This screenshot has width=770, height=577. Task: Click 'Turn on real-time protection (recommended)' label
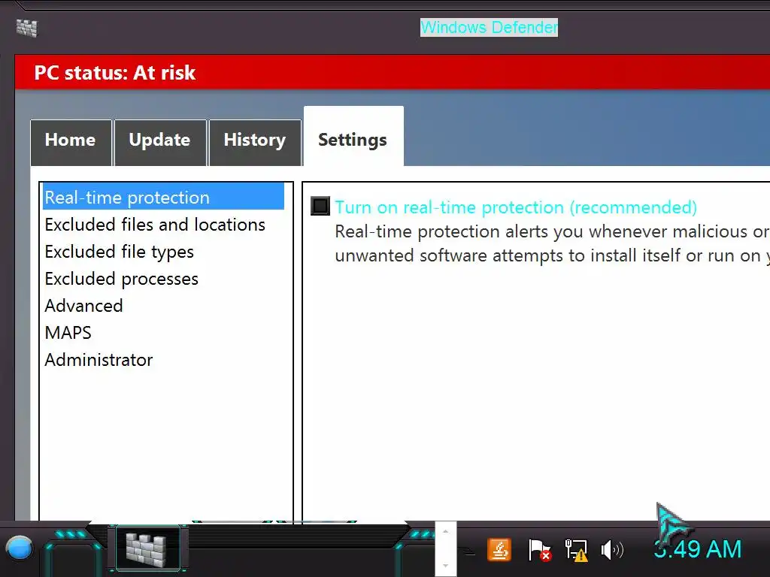[516, 207]
